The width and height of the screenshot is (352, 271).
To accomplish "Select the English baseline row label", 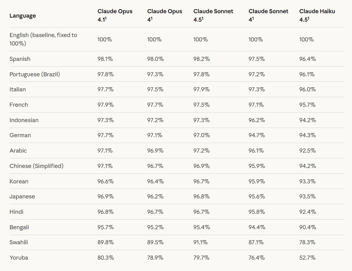I will point(43,39).
